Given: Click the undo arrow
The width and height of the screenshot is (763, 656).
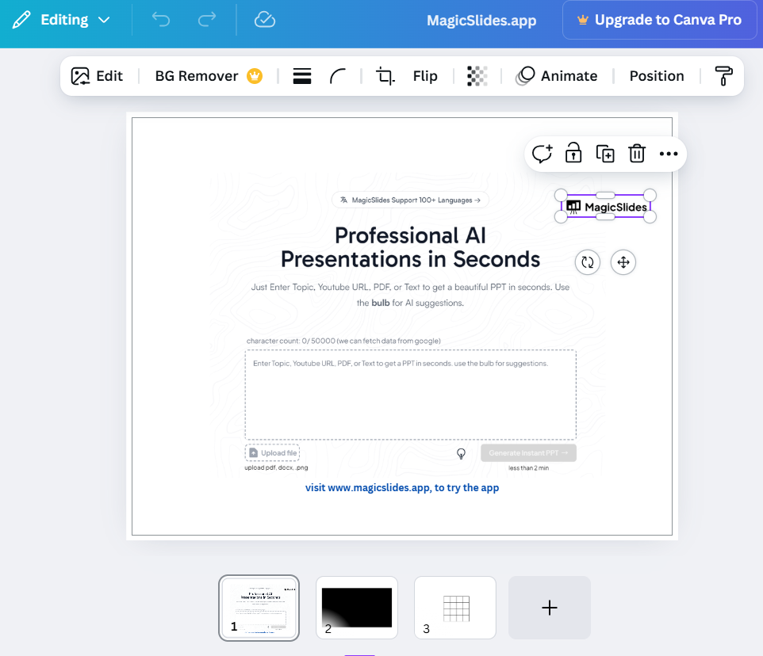Looking at the screenshot, I should (x=160, y=20).
